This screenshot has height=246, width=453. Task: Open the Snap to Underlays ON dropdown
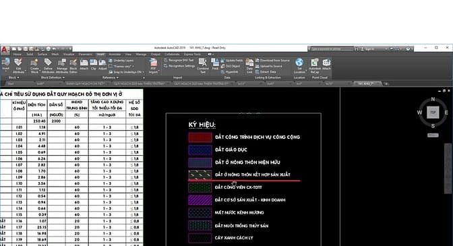coord(126,72)
